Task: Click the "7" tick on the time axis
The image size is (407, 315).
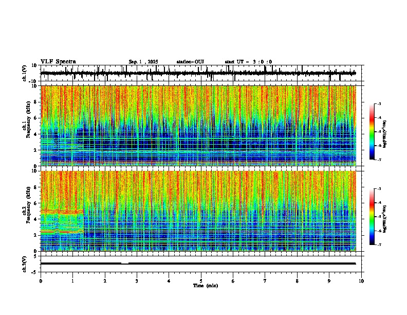Action: click(x=265, y=281)
